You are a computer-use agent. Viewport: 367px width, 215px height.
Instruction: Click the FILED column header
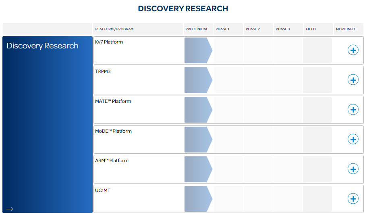coord(311,29)
